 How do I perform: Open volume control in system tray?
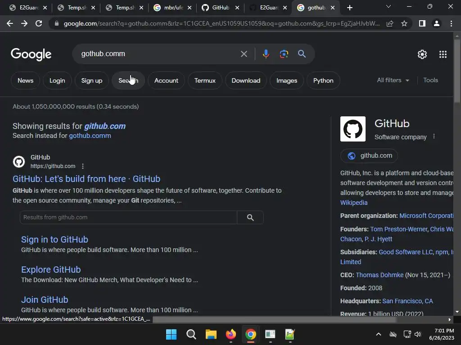coord(418,334)
